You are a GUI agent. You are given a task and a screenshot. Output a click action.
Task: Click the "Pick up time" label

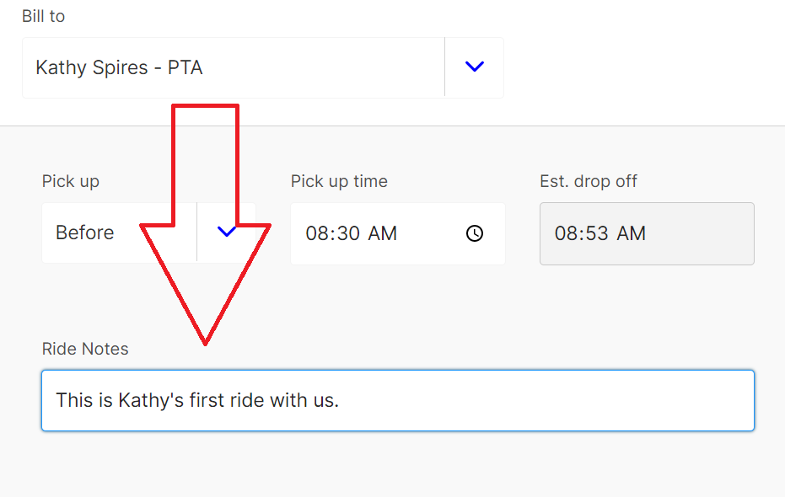click(339, 181)
